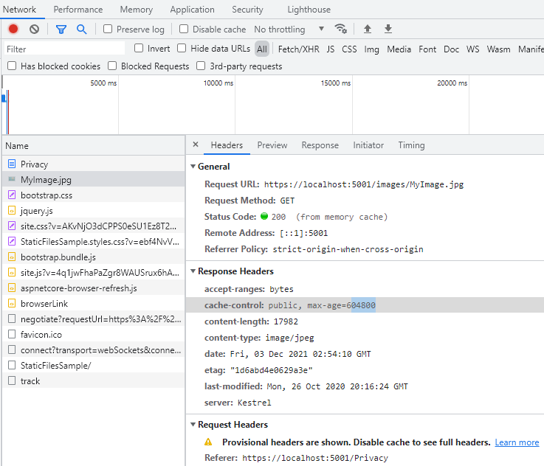Open network conditions wifi-gear icon
This screenshot has width=544, height=466.
340,29
